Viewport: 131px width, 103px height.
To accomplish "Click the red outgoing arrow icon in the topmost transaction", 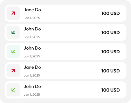I will click(x=13, y=13).
